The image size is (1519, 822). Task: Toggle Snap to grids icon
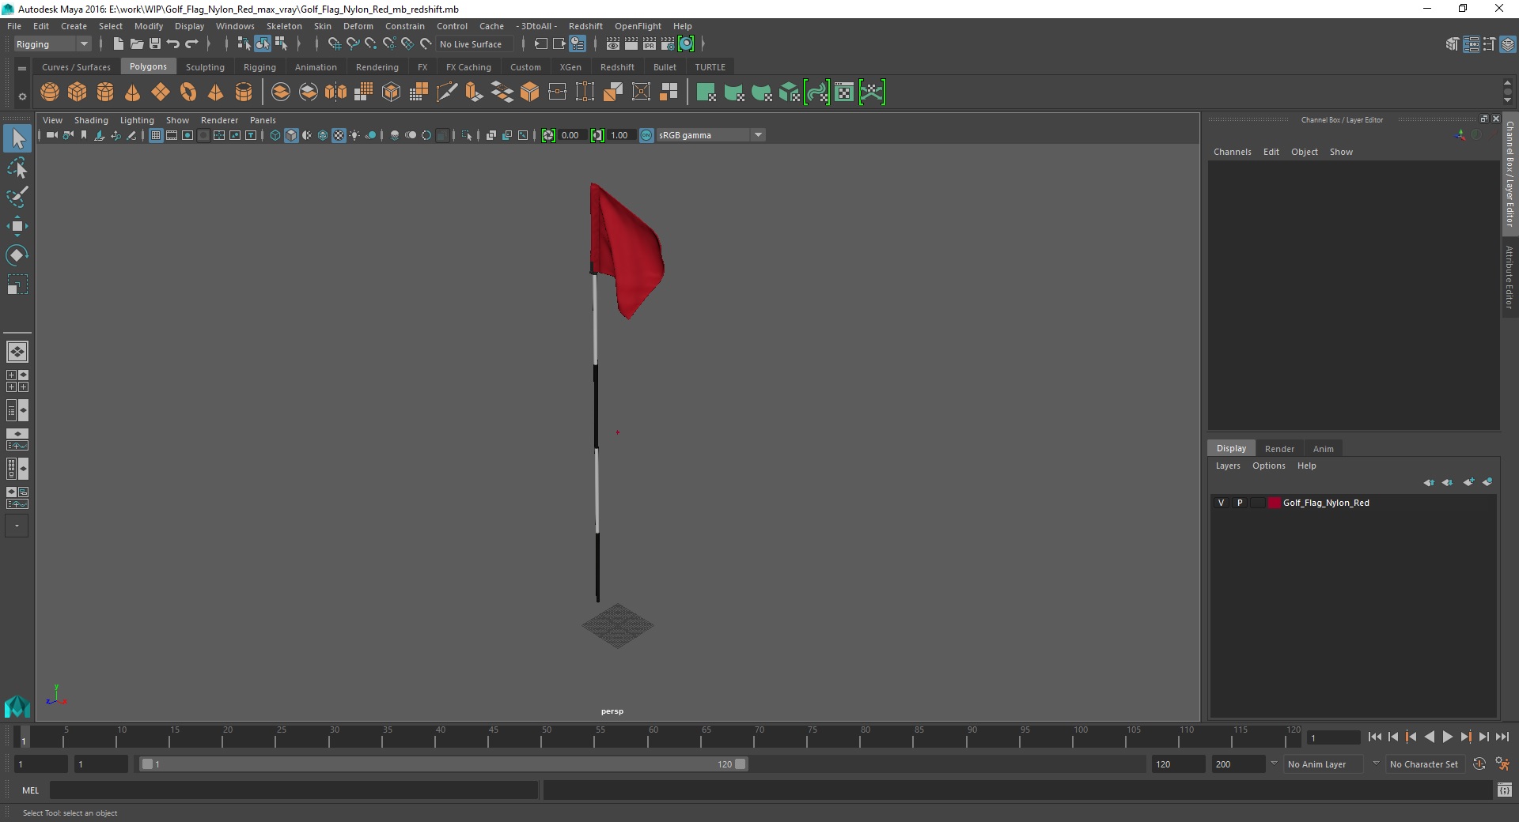pyautogui.click(x=335, y=44)
